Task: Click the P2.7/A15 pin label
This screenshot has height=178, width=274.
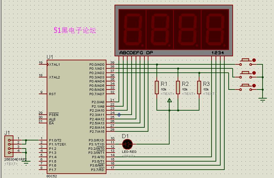Action: [97, 132]
